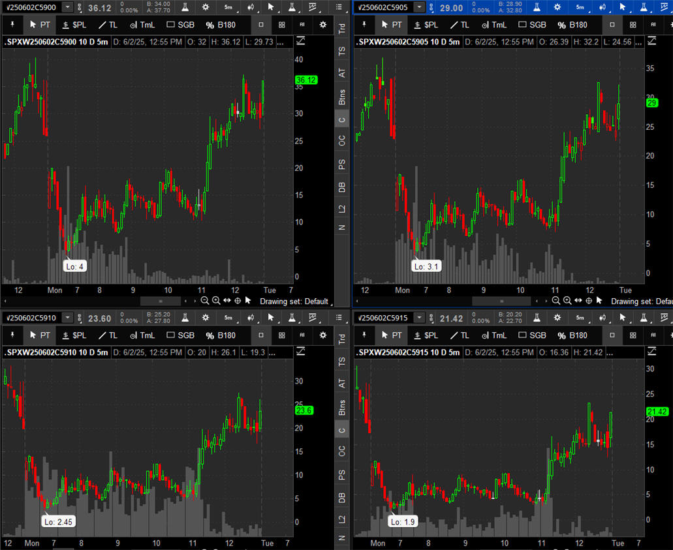
Task: Open Drawing set Default menu in C5900 chart
Action: 296,301
